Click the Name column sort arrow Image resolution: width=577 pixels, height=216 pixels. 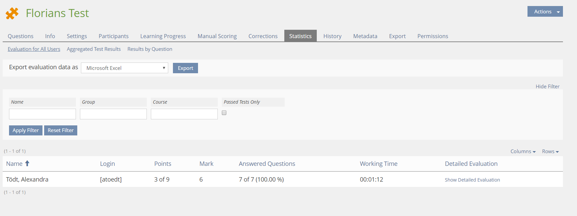(27, 164)
